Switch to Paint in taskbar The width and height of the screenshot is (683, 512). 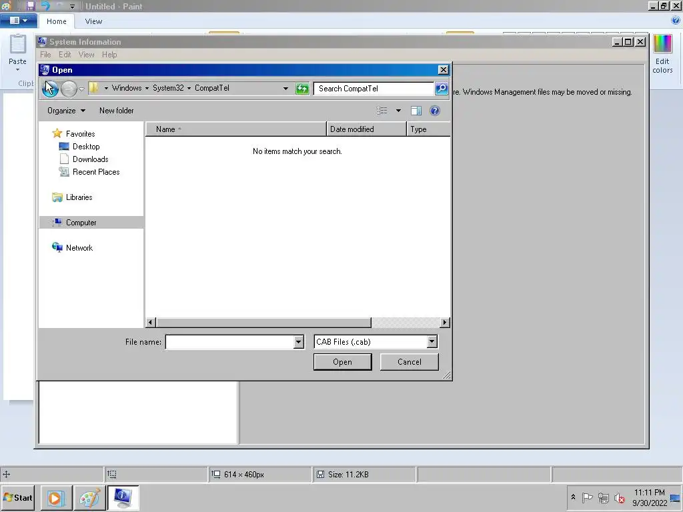(x=90, y=498)
